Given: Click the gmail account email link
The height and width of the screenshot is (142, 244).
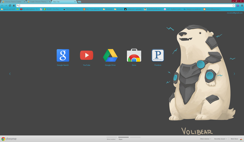Looking at the screenshot, I should tap(235, 13).
